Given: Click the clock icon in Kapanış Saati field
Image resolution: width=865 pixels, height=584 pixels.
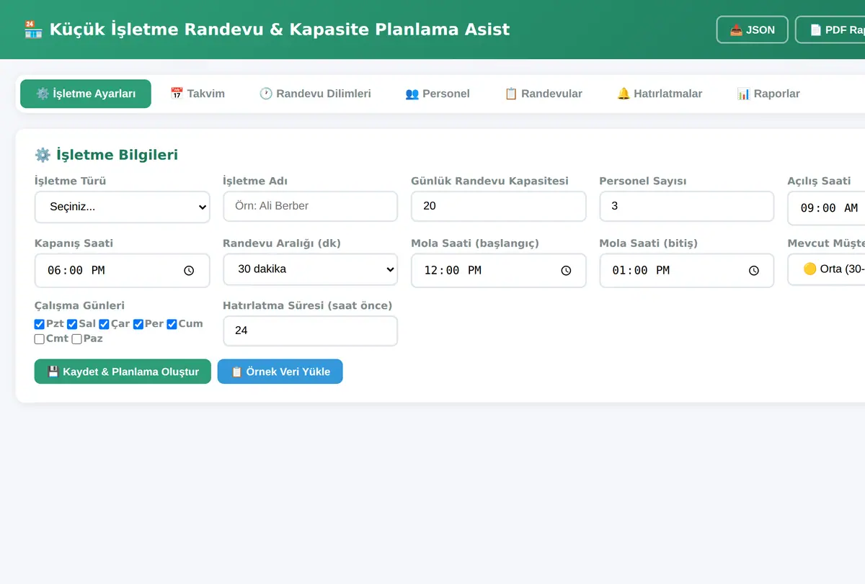Looking at the screenshot, I should pos(189,271).
